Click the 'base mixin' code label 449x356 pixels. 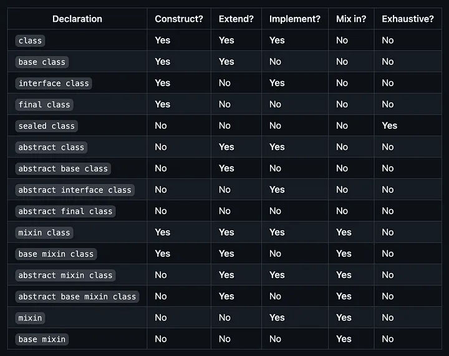click(x=42, y=339)
